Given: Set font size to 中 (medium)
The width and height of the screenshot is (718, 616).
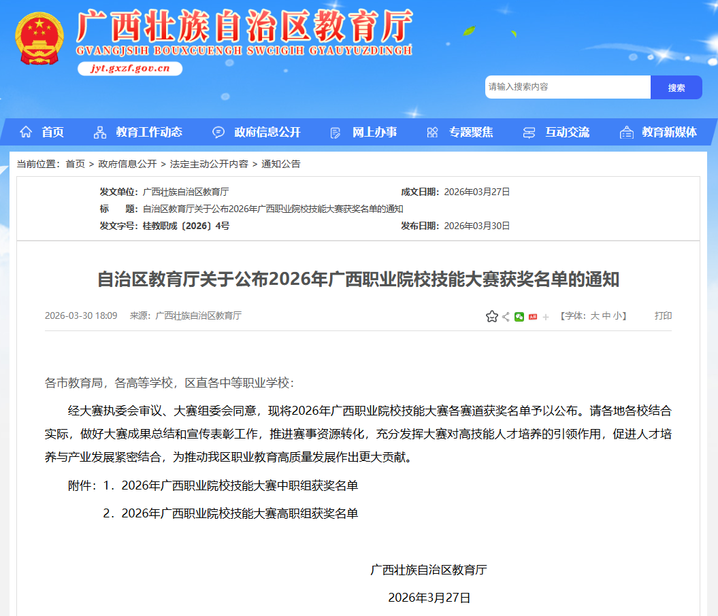Looking at the screenshot, I should (x=606, y=315).
